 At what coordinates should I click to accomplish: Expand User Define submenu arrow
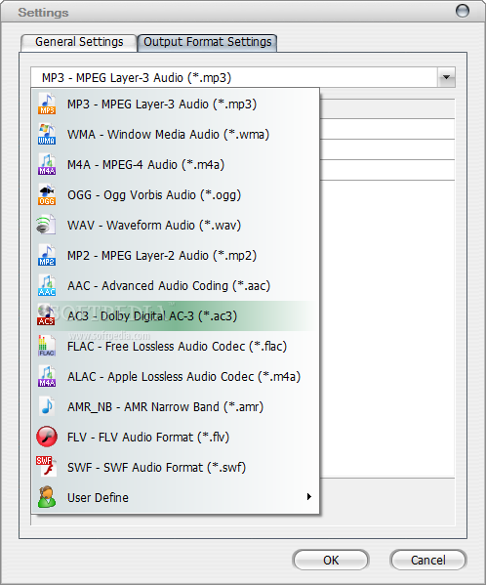tap(309, 496)
